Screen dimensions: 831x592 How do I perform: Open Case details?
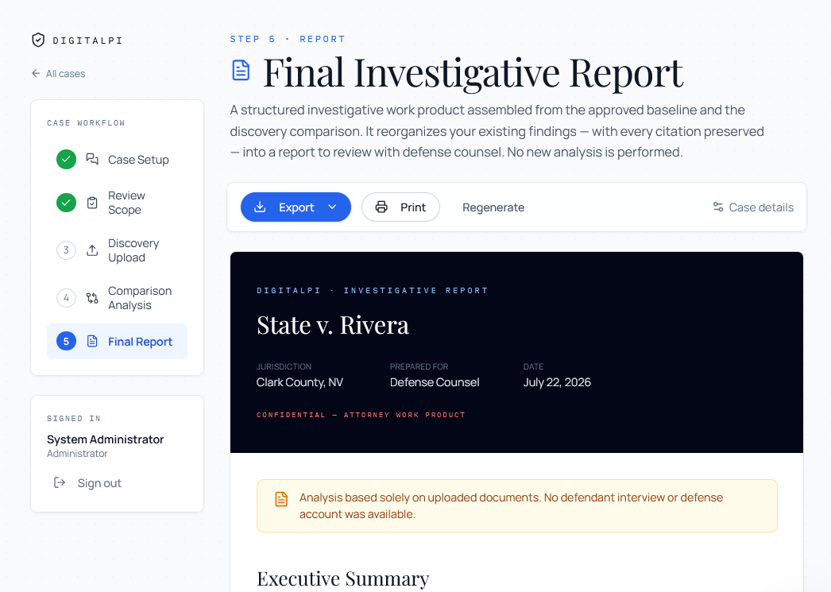point(753,207)
